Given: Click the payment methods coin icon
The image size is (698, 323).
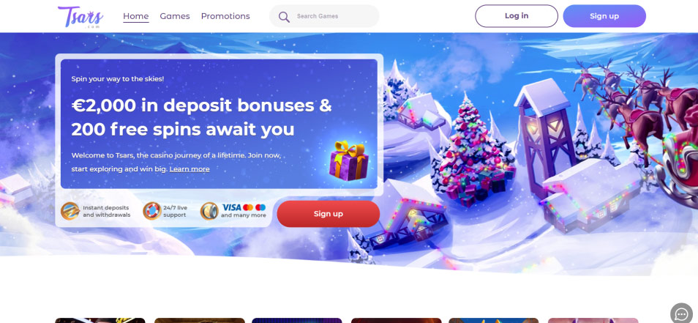Looking at the screenshot, I should [209, 211].
